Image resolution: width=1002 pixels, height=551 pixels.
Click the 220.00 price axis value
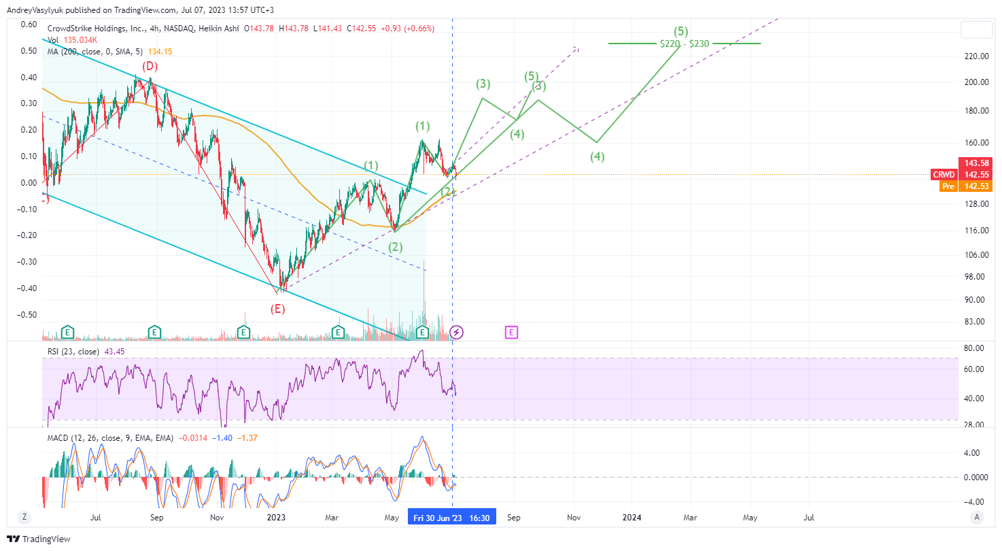click(976, 56)
